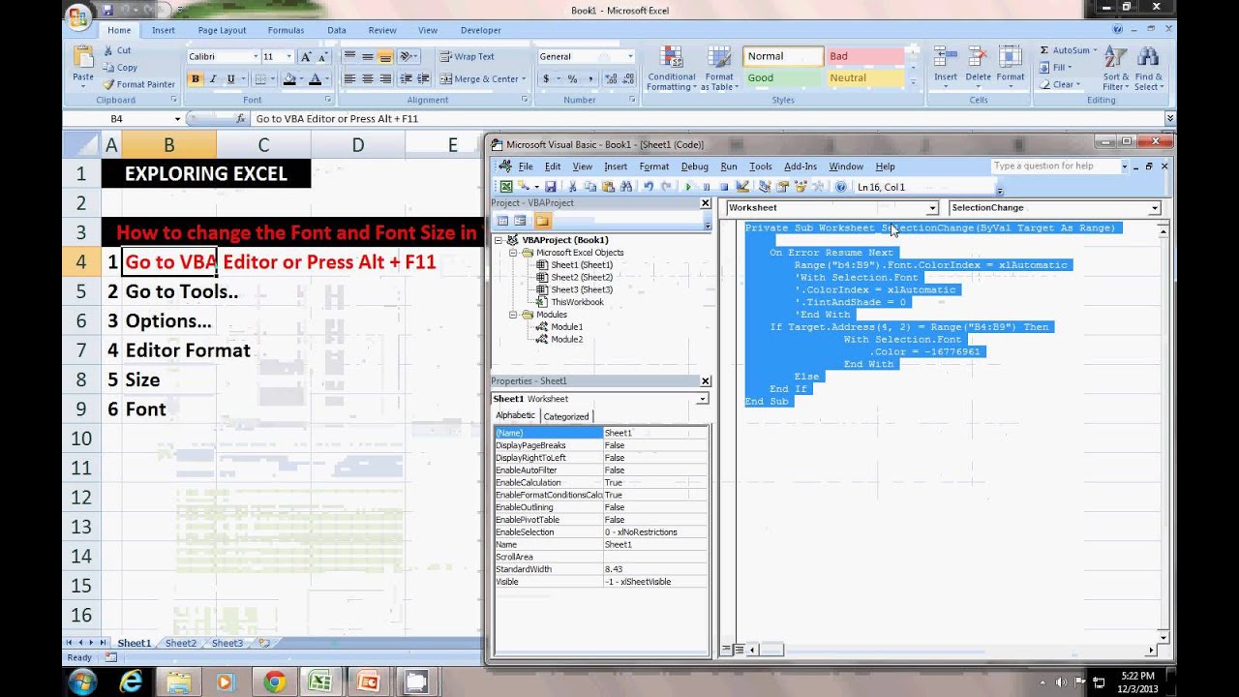Screen dimensions: 1239x697
Task: Open the Worksheet object dropdown in code window
Action: click(932, 208)
